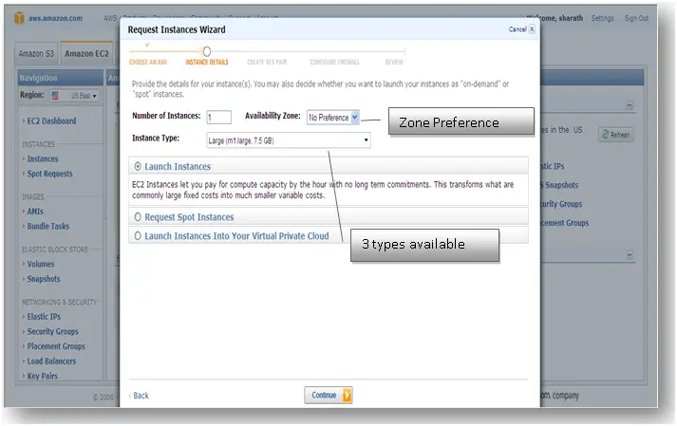Open the Instance Type dropdown
Image resolution: width=677 pixels, height=426 pixels.
(x=289, y=140)
